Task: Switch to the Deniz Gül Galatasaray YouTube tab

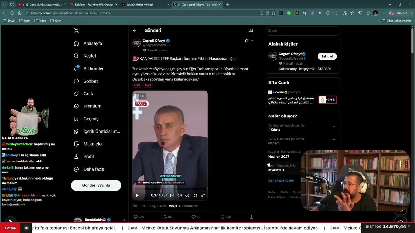Action: click(x=42, y=5)
